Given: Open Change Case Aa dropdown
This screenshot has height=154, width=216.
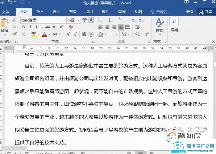Looking at the screenshot, I should pos(56,34).
